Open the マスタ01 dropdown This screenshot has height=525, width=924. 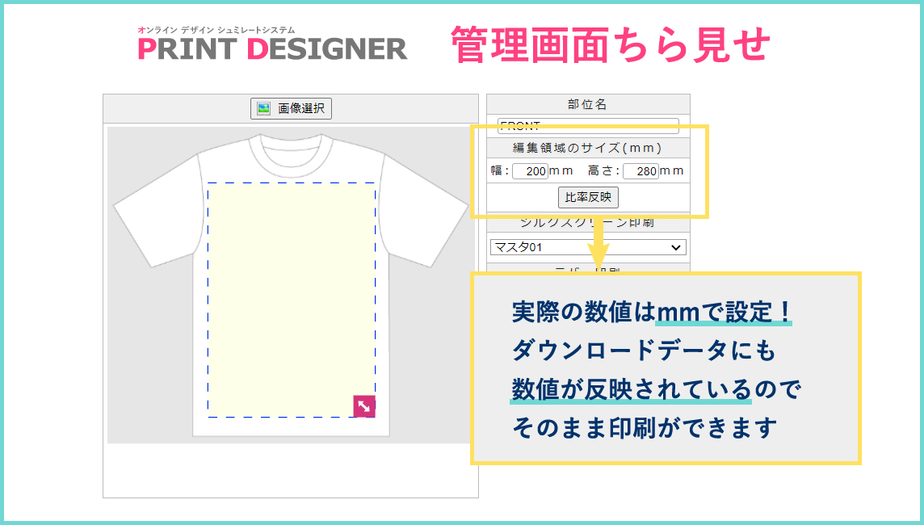tap(588, 247)
